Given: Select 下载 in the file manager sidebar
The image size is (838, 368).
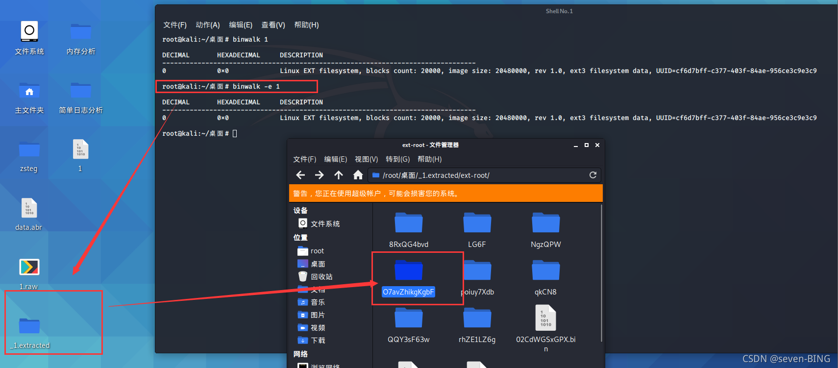Looking at the screenshot, I should coord(311,341).
